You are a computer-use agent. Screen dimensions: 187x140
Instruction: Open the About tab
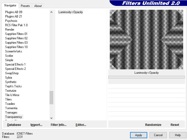(x=38, y=6)
